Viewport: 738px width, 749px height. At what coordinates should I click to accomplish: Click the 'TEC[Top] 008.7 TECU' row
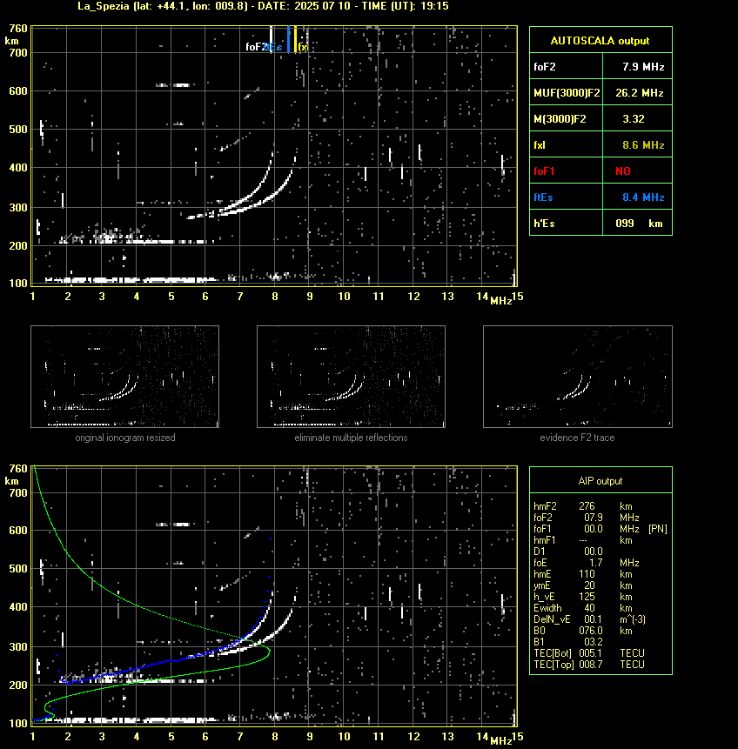[x=589, y=665]
